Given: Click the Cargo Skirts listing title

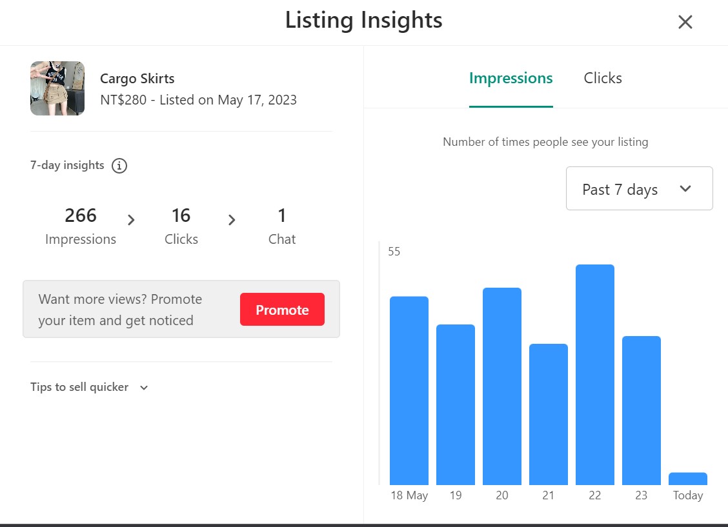Looking at the screenshot, I should point(137,79).
